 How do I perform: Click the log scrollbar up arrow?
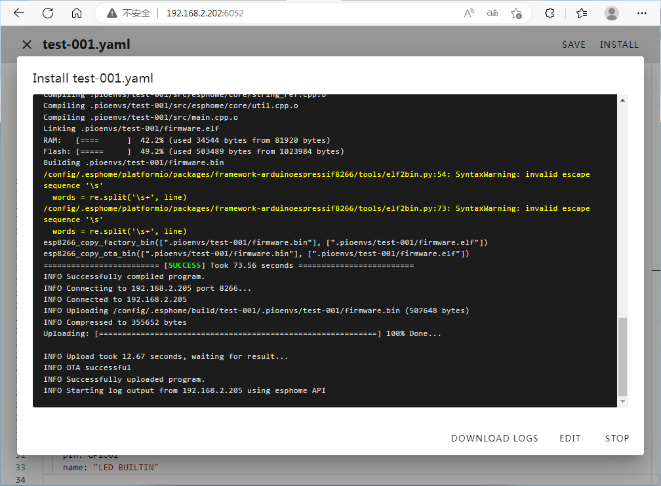tap(623, 99)
